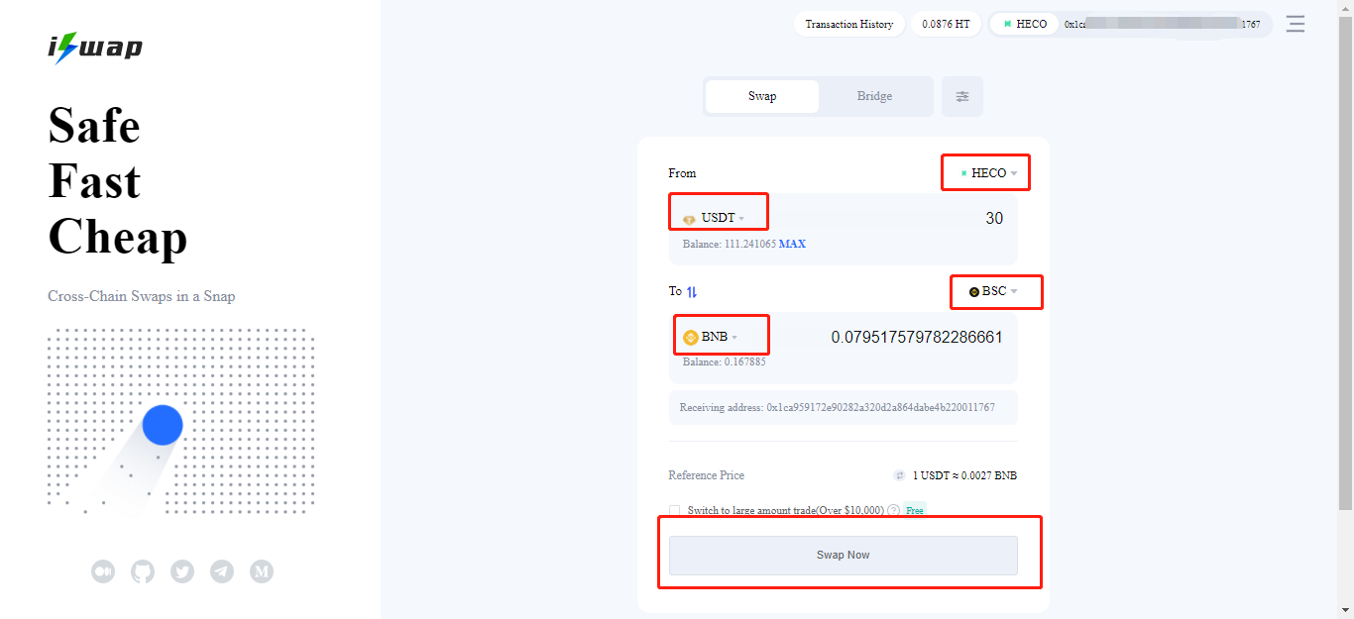
Task: Expand the To network BSC dropdown
Action: tap(993, 291)
